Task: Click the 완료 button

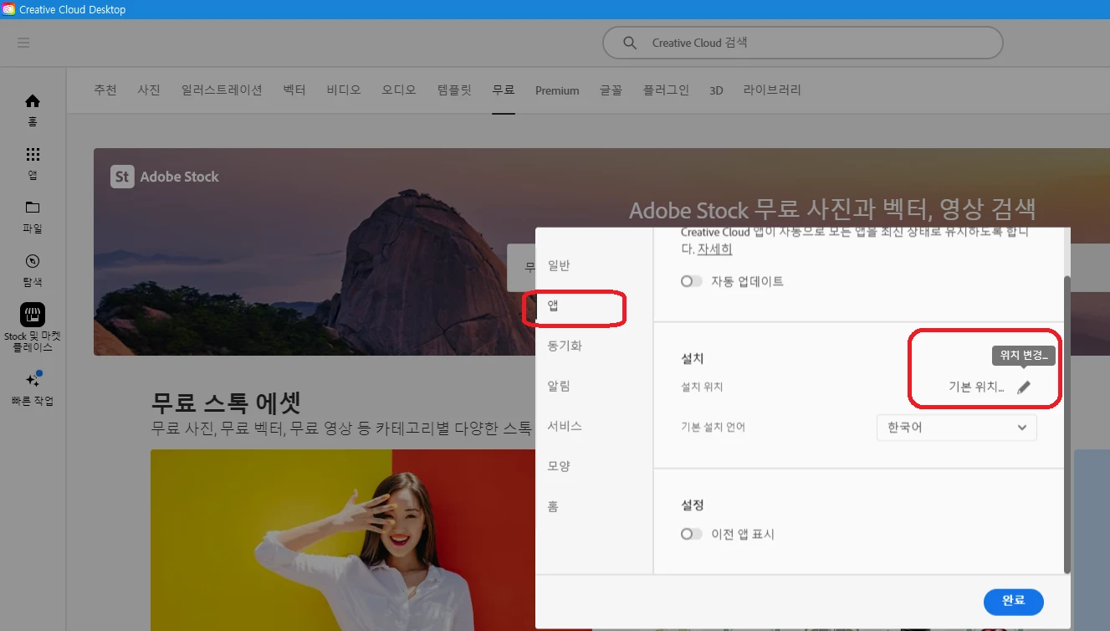Action: (x=1014, y=601)
